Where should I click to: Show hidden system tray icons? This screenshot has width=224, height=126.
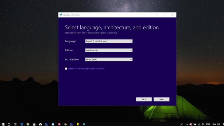[186, 124]
